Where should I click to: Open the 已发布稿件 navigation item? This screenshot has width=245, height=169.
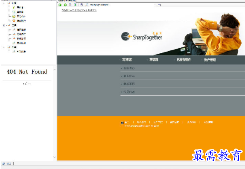(184, 60)
